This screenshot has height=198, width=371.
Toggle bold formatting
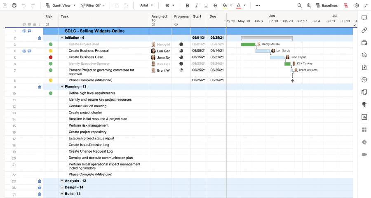point(188,5)
